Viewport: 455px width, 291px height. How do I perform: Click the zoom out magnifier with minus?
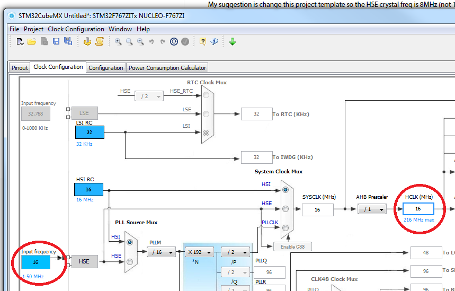coord(140,42)
